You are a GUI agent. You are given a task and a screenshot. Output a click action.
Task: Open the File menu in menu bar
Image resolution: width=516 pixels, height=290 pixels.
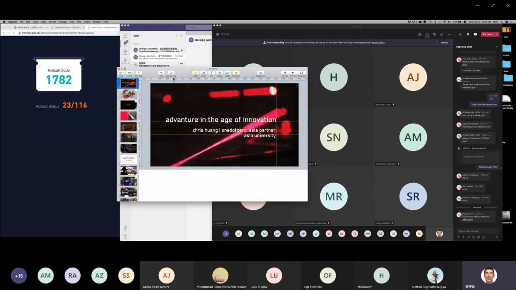pos(22,22)
